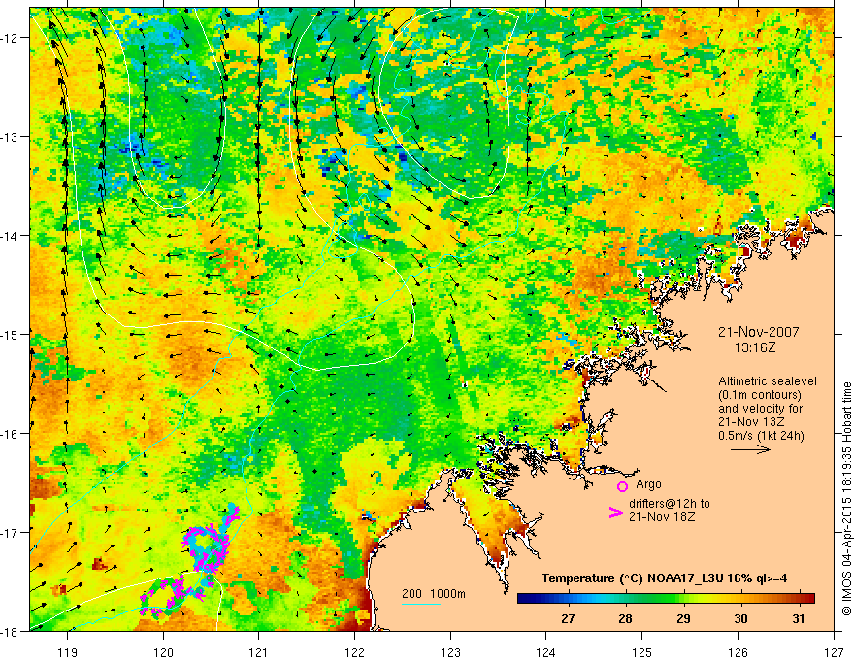Click the longitude axis label '126'

[738, 652]
